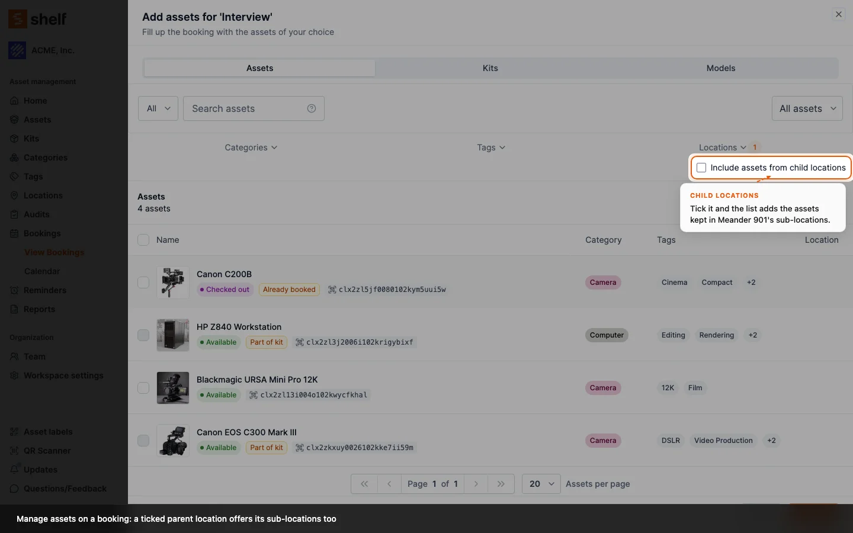Expand the Categories filter
The width and height of the screenshot is (853, 533).
[251, 147]
